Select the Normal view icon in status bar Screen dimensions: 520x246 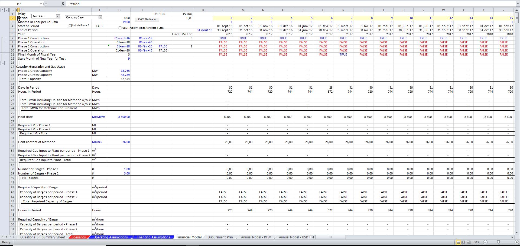[458, 242]
